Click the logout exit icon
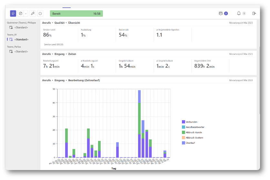The image size is (270, 180). [x=254, y=14]
